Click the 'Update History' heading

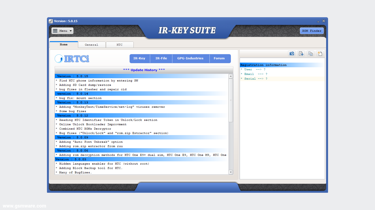[x=144, y=70]
